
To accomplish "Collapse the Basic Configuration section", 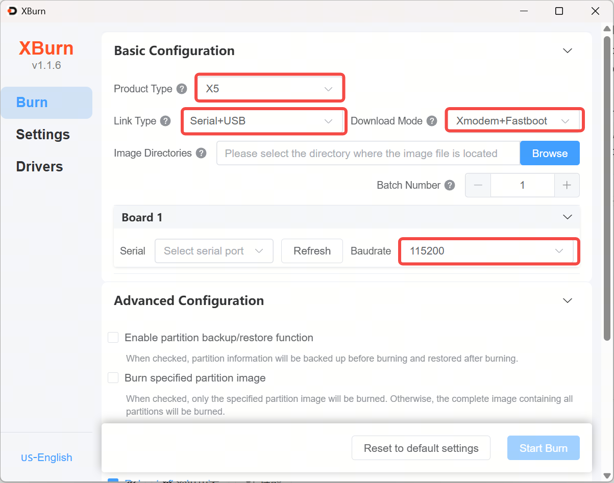I will (567, 50).
